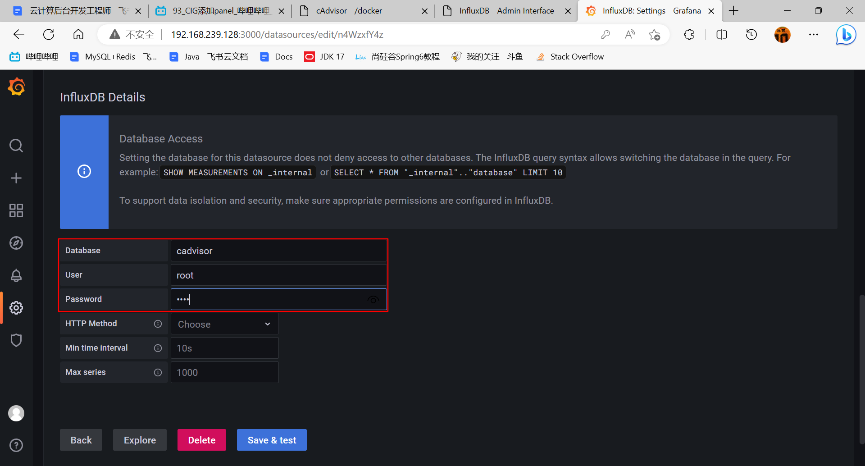Click the Max series input field

(x=224, y=372)
